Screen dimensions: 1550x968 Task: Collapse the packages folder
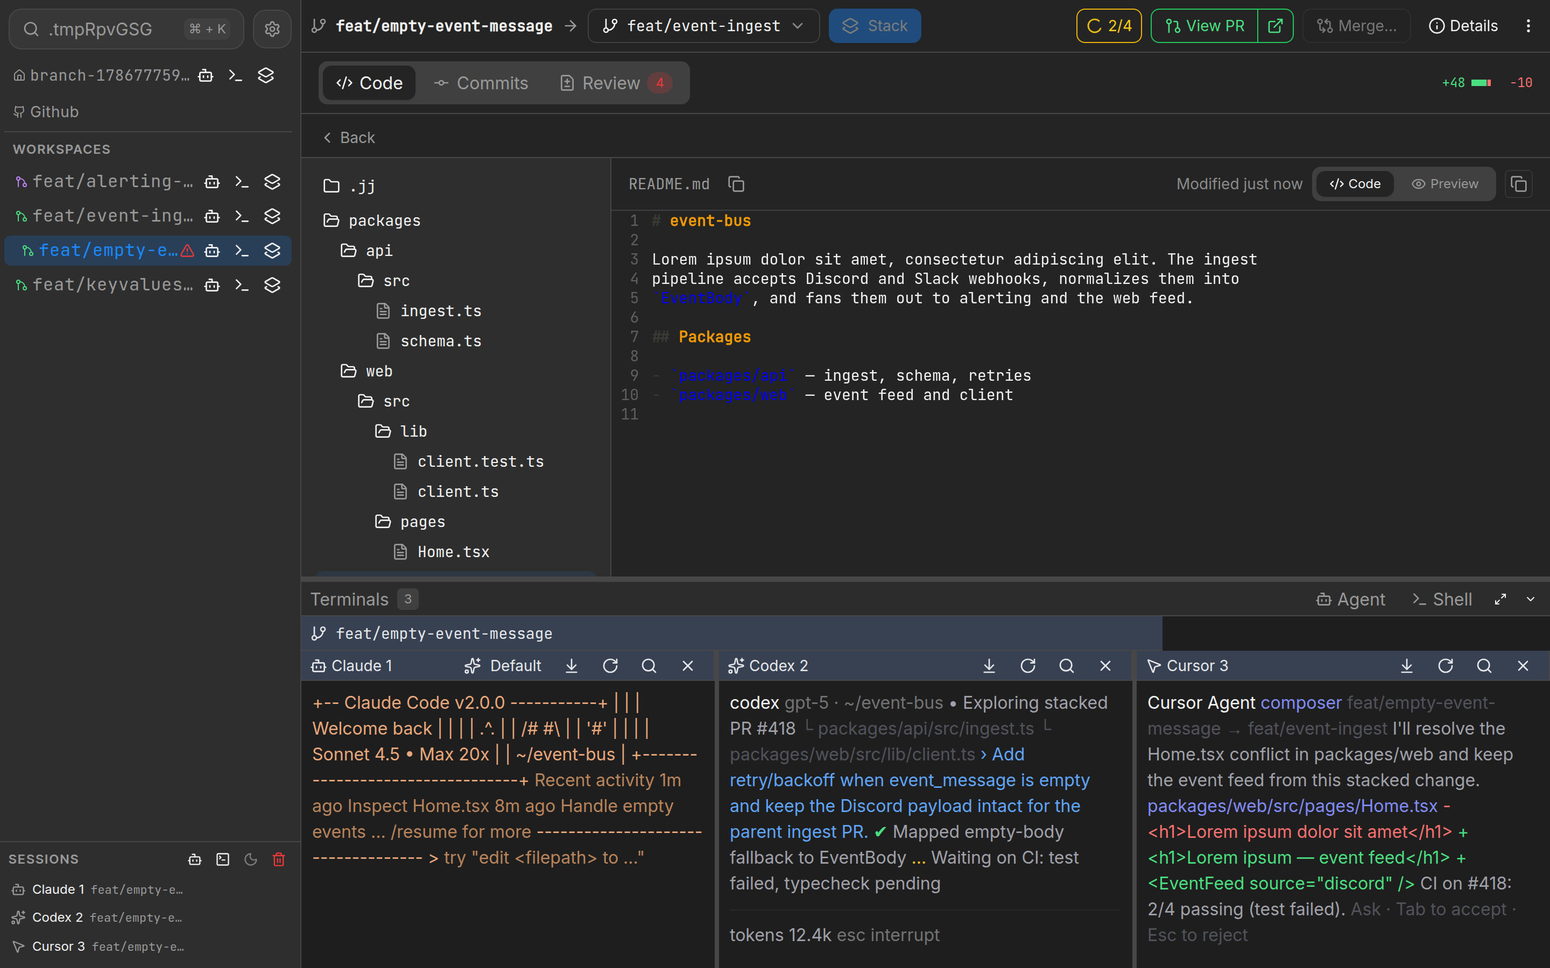click(x=371, y=221)
